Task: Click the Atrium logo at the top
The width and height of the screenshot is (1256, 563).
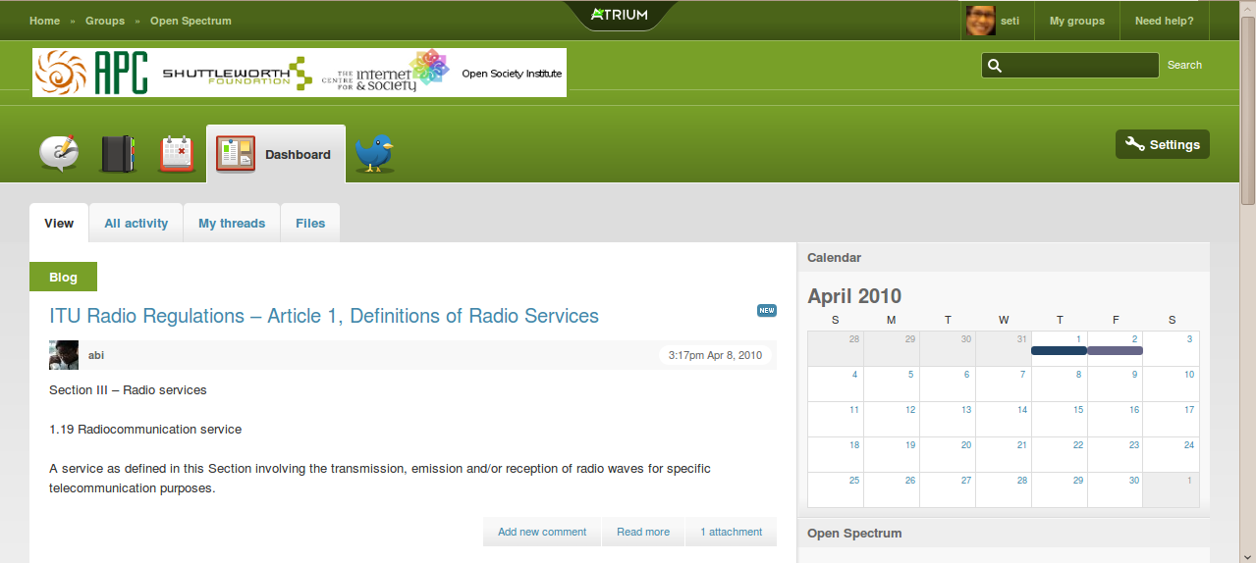Action: pos(620,15)
